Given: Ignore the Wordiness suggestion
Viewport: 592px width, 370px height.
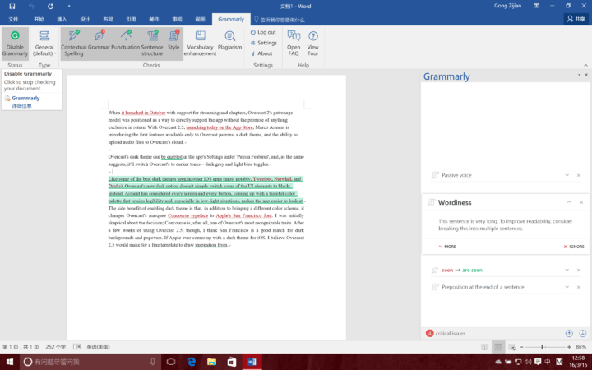Looking at the screenshot, I should point(574,247).
